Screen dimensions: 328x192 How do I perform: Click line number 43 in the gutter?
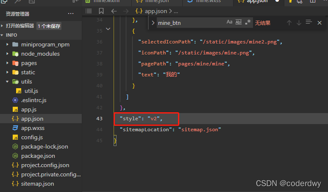99,119
